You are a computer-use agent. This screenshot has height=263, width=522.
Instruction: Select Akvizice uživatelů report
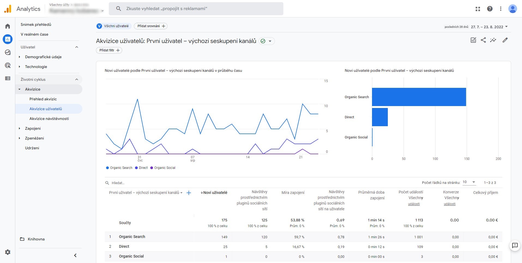pos(49,109)
